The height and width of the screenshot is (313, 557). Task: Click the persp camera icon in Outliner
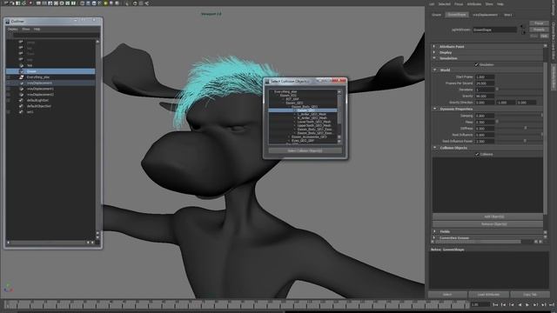[21, 42]
